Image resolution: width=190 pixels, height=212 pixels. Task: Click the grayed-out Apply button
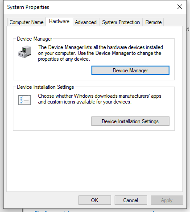tap(167, 200)
